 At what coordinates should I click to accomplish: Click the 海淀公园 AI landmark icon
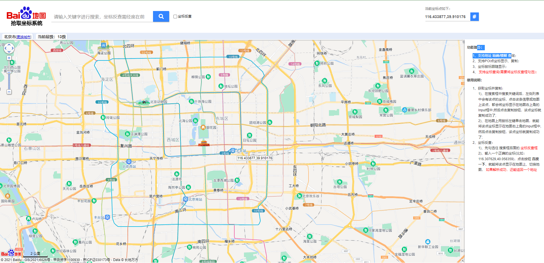pos(103,46)
